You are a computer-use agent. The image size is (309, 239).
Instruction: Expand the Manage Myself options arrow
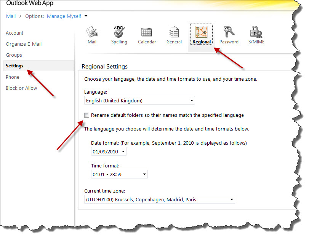point(86,16)
